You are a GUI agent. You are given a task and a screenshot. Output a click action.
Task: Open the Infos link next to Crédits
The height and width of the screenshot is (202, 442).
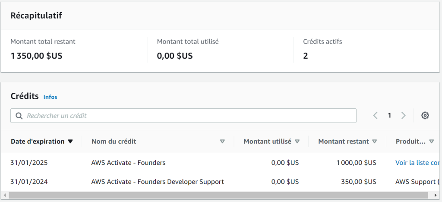pyautogui.click(x=50, y=97)
